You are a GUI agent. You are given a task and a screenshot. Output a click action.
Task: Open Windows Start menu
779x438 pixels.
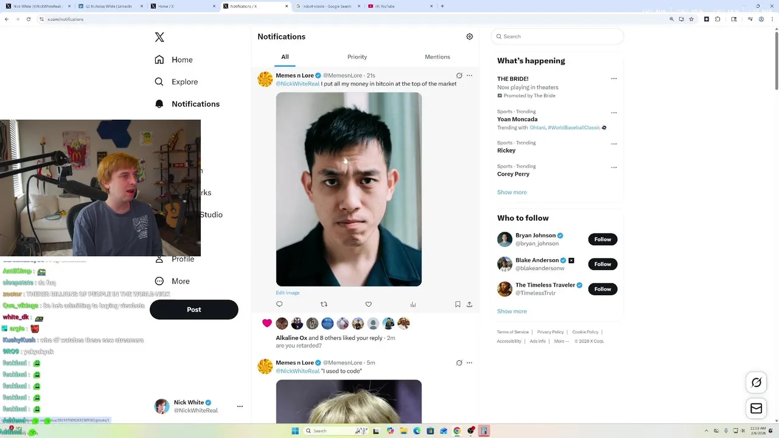coord(295,431)
